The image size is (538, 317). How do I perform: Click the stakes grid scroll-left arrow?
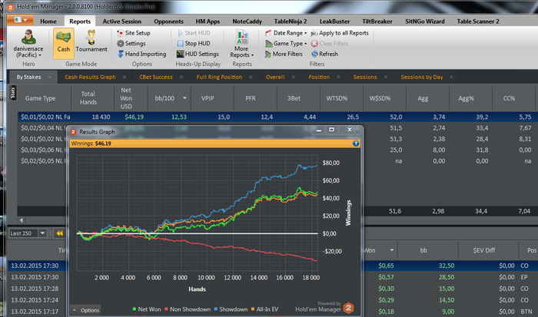22,220
